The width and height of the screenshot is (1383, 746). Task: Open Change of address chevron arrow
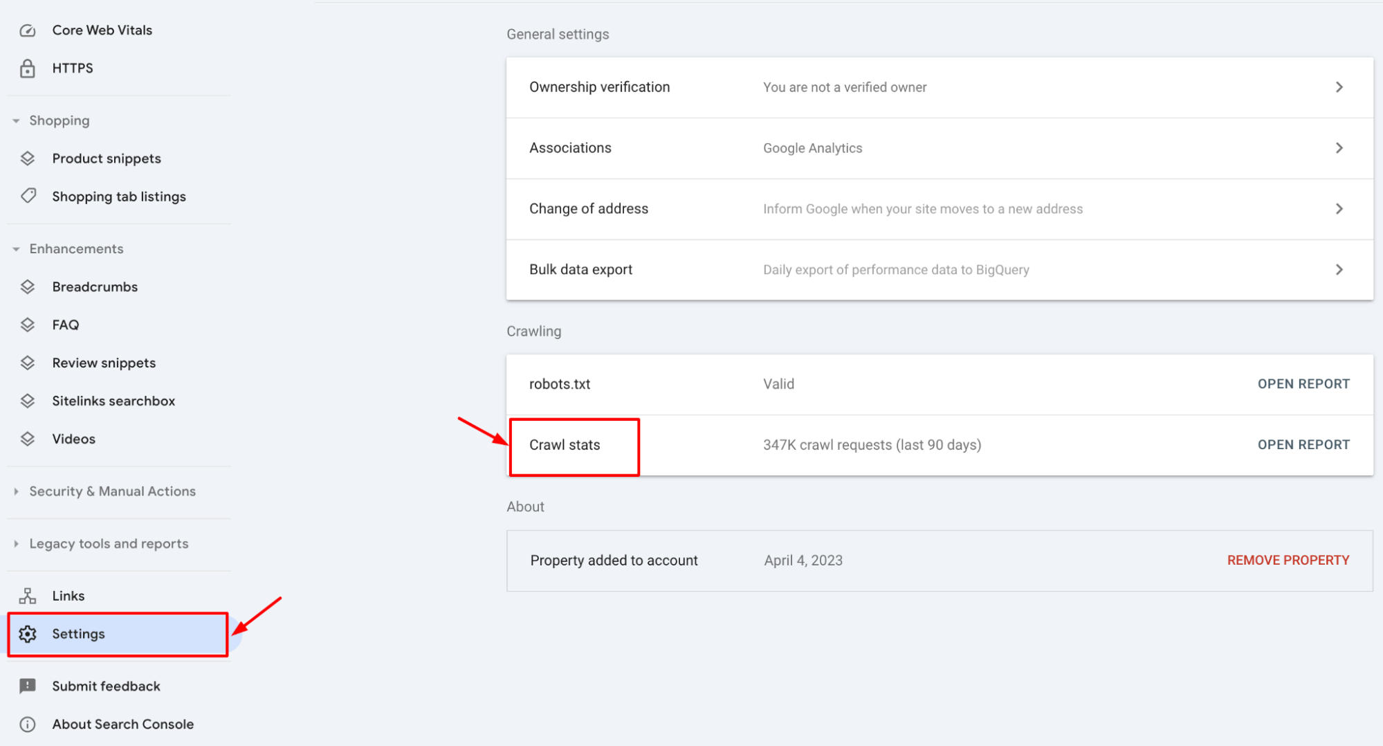pyautogui.click(x=1339, y=209)
